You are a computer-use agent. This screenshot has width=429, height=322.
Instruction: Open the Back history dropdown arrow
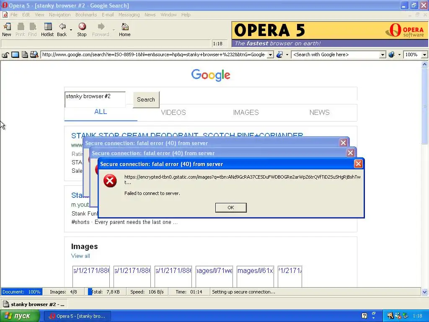[71, 30]
